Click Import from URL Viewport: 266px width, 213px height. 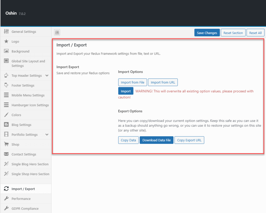163,82
